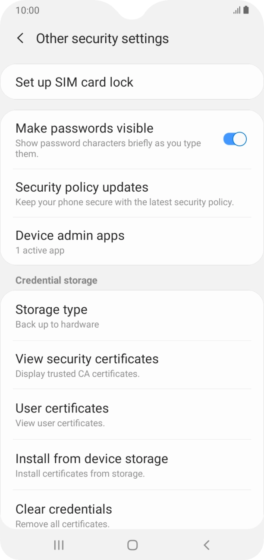Open Set up SIM card lock
Screen dimensions: 264x560
[132, 82]
